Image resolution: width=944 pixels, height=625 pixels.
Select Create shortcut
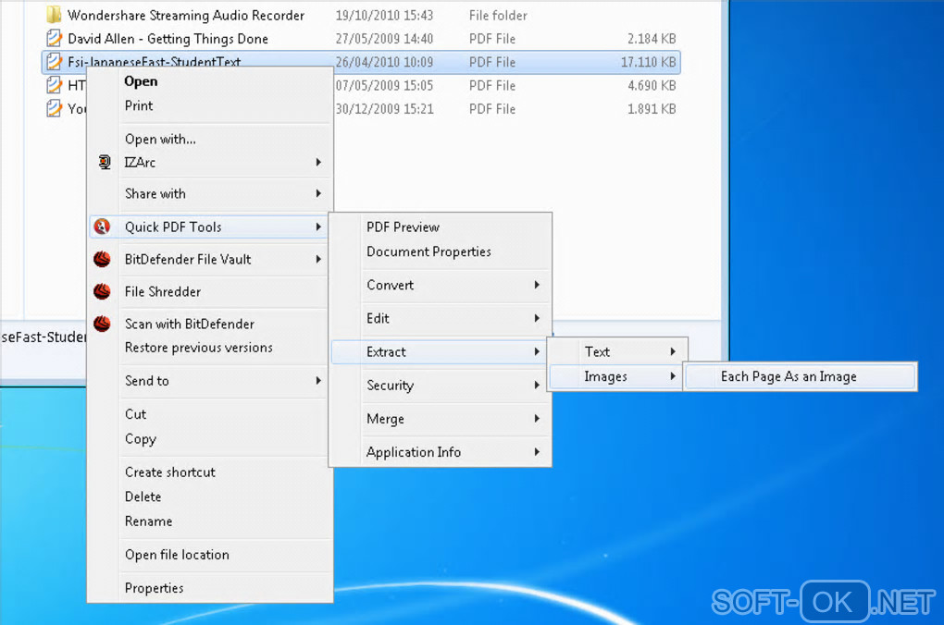(169, 472)
